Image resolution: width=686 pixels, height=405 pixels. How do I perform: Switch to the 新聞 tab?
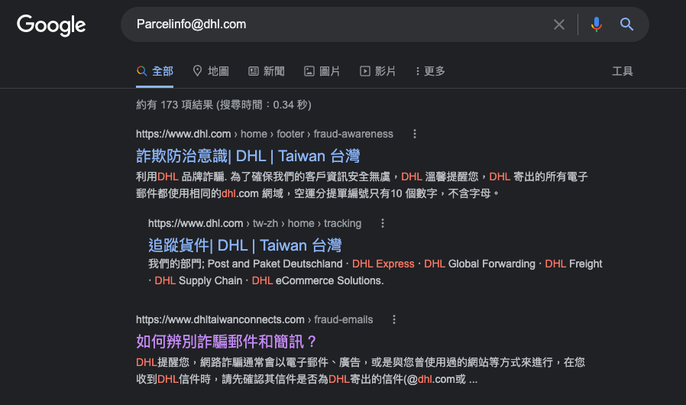(x=267, y=71)
